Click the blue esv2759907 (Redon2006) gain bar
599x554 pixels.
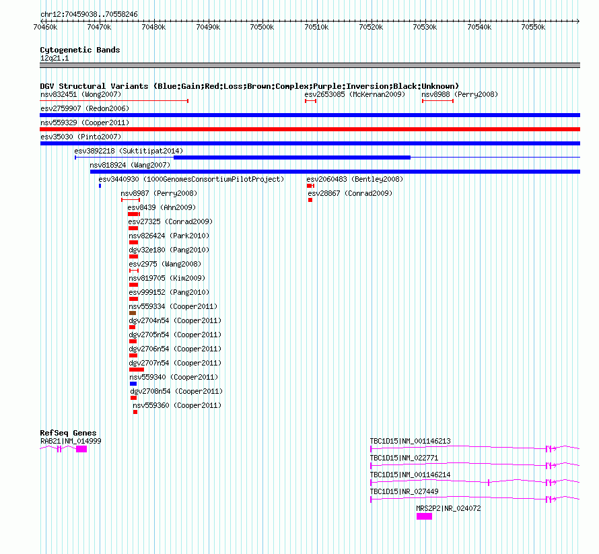310,115
